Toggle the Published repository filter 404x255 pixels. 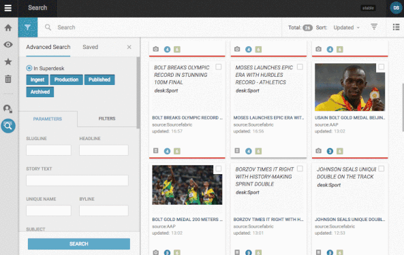99,80
